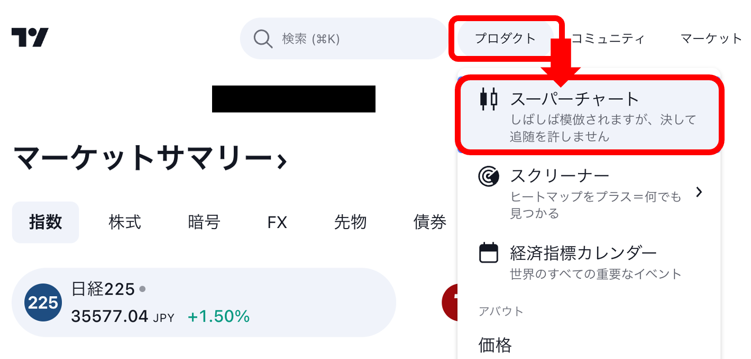The width and height of the screenshot is (751, 359).
Task: Click the economic calendar icon
Action: pyautogui.click(x=488, y=253)
